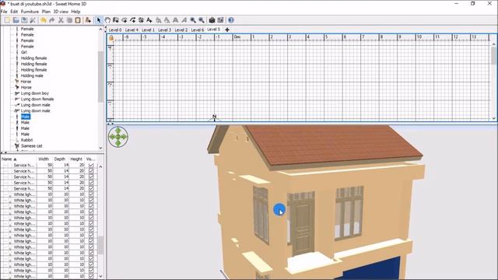The image size is (498, 280).
Task: Select the Add text labels tool
Action: (149, 20)
